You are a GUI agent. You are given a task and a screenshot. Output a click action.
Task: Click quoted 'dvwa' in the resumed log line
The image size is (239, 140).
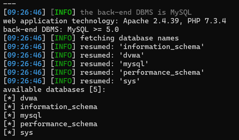click(134, 55)
